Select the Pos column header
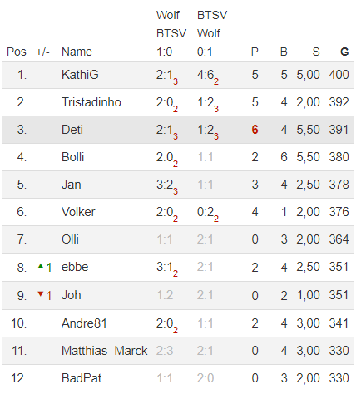Image resolution: width=356 pixels, height=399 pixels. [x=17, y=52]
